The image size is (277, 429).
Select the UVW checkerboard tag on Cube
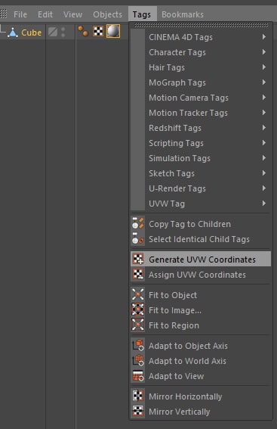point(98,32)
